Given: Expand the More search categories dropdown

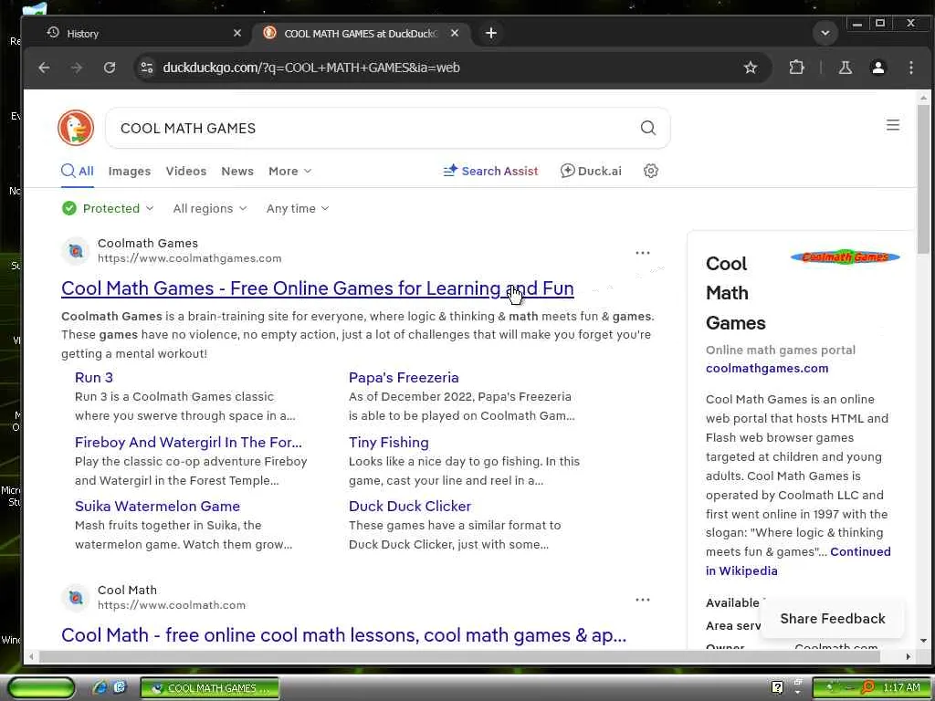Looking at the screenshot, I should pos(289,171).
